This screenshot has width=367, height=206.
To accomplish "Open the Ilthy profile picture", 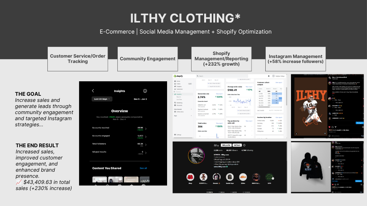I will [196, 155].
